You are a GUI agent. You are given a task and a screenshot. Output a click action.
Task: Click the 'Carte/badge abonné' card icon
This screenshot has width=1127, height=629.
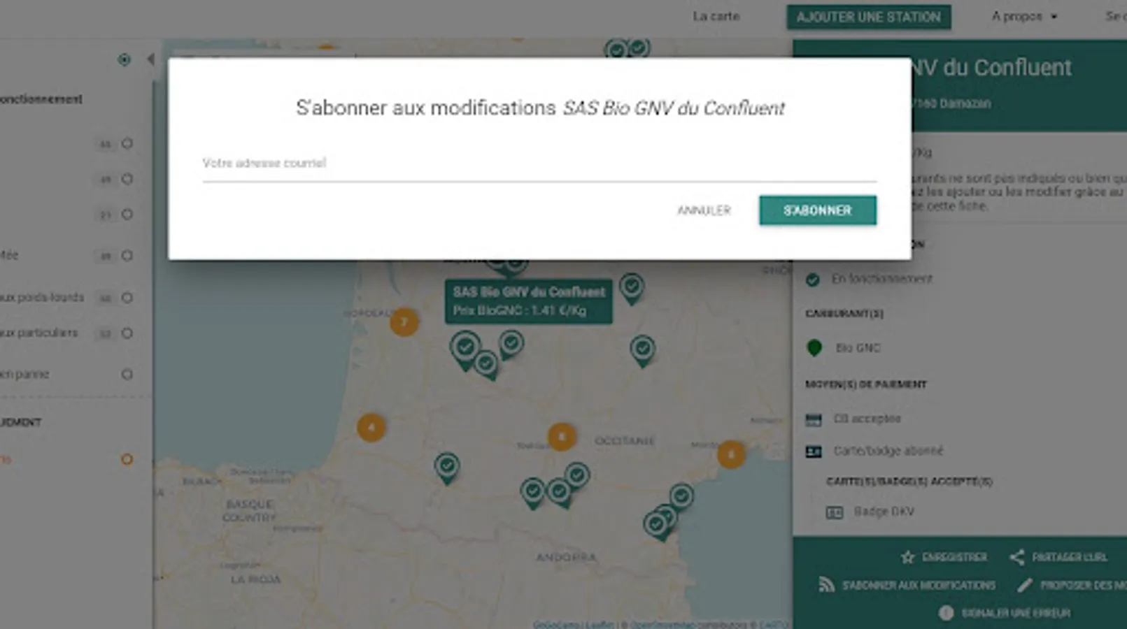814,451
